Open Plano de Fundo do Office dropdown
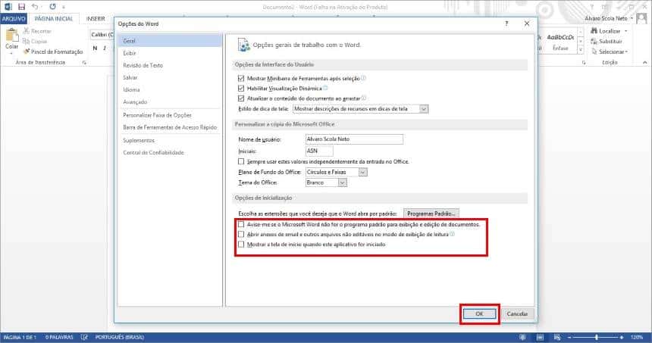The width and height of the screenshot is (652, 343). coord(362,172)
